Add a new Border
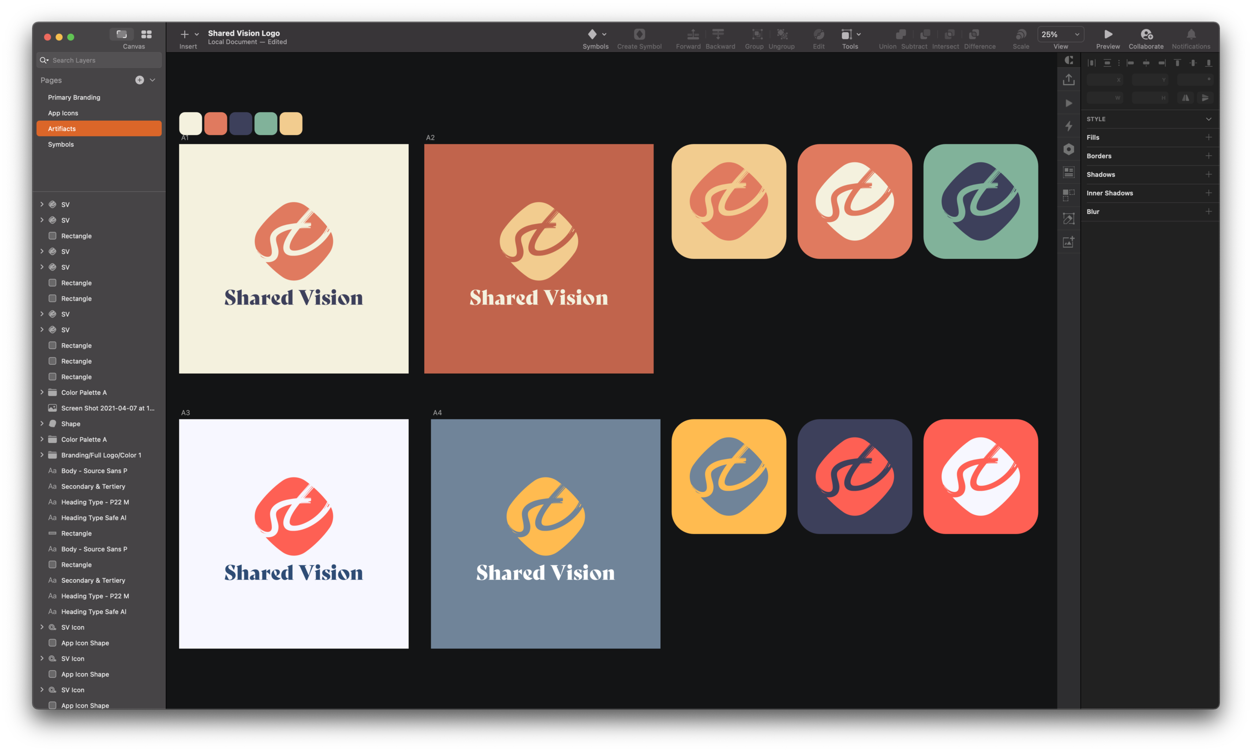 pos(1208,156)
